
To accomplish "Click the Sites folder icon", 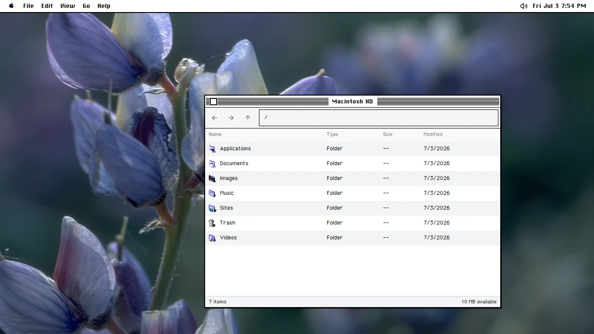I will (x=213, y=208).
